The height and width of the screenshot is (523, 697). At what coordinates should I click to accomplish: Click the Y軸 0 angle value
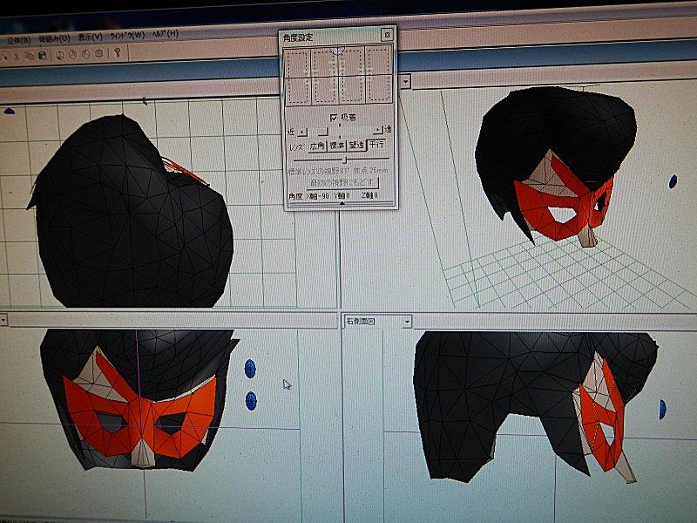click(342, 195)
